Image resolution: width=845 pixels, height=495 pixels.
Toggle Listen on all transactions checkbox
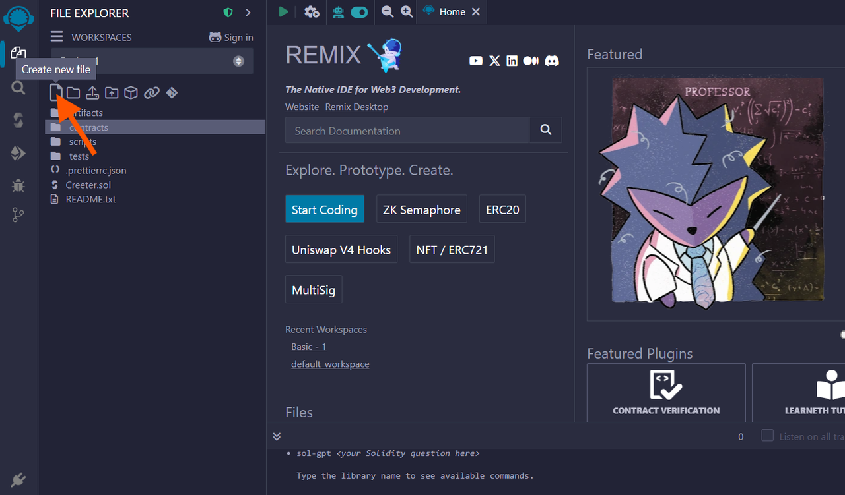pos(767,436)
